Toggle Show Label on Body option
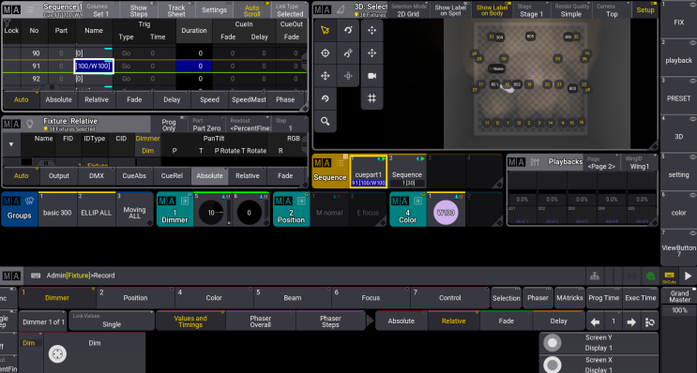Image resolution: width=697 pixels, height=373 pixels. (492, 10)
